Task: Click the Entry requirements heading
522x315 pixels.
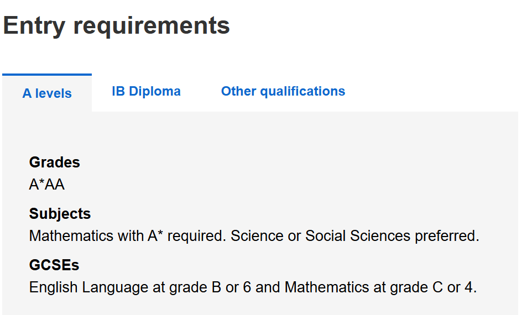Action: (117, 26)
